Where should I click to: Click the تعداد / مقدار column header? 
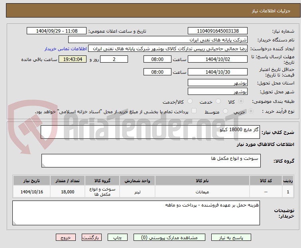(67, 181)
